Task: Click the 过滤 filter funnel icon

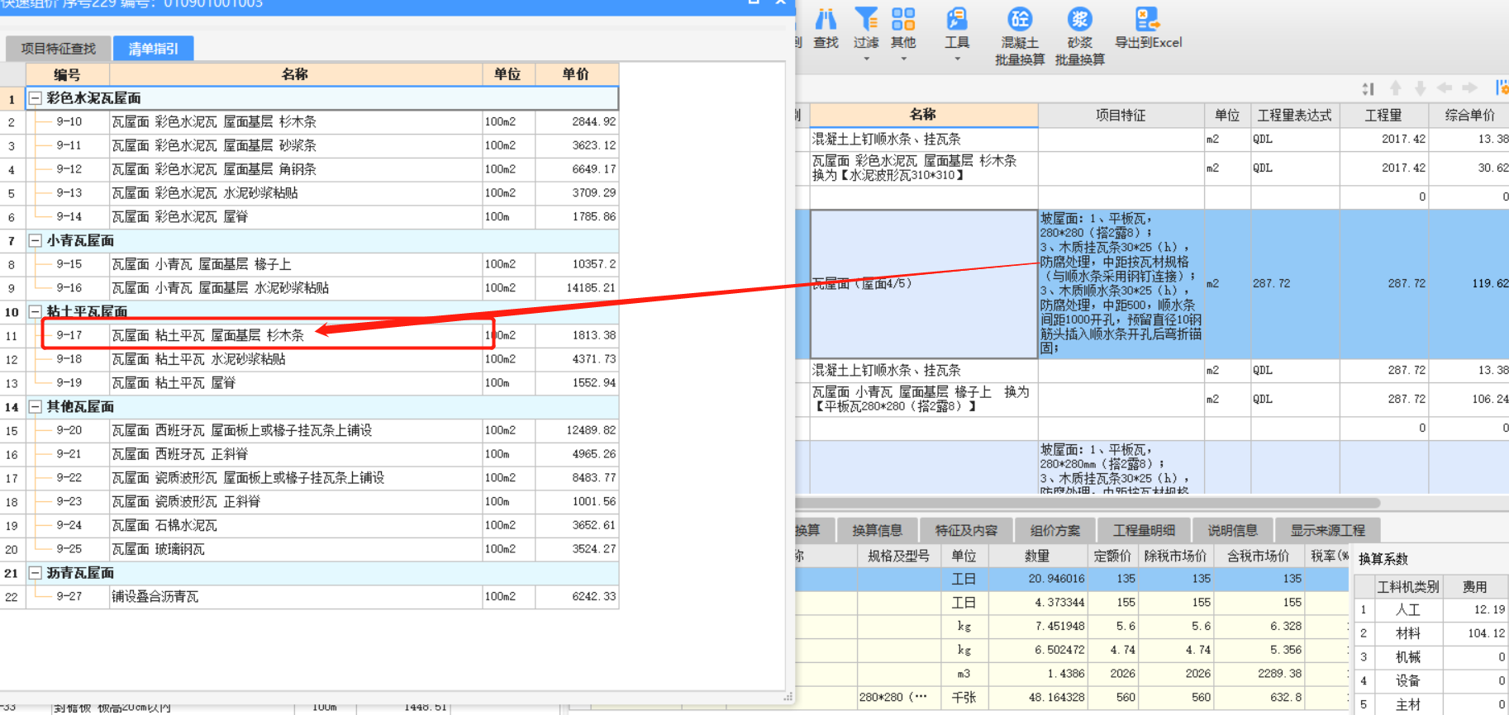Action: click(x=866, y=19)
